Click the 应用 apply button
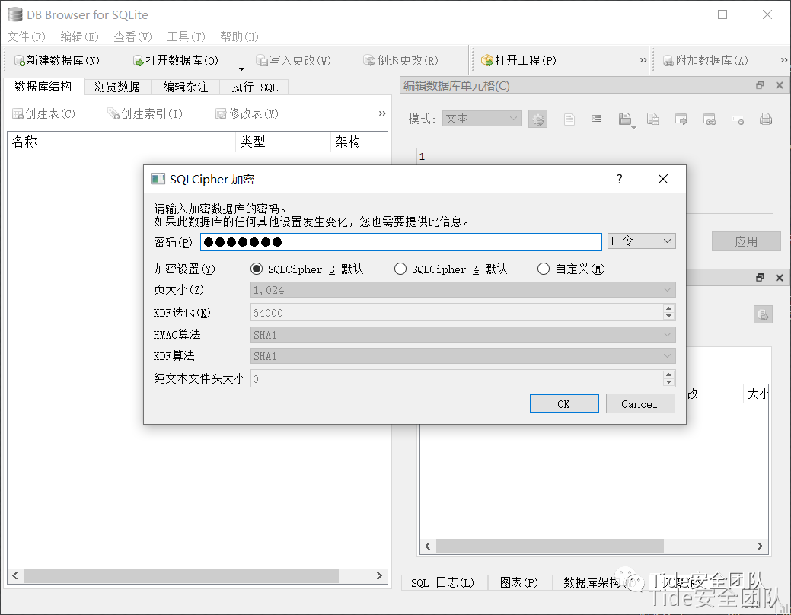 (746, 241)
